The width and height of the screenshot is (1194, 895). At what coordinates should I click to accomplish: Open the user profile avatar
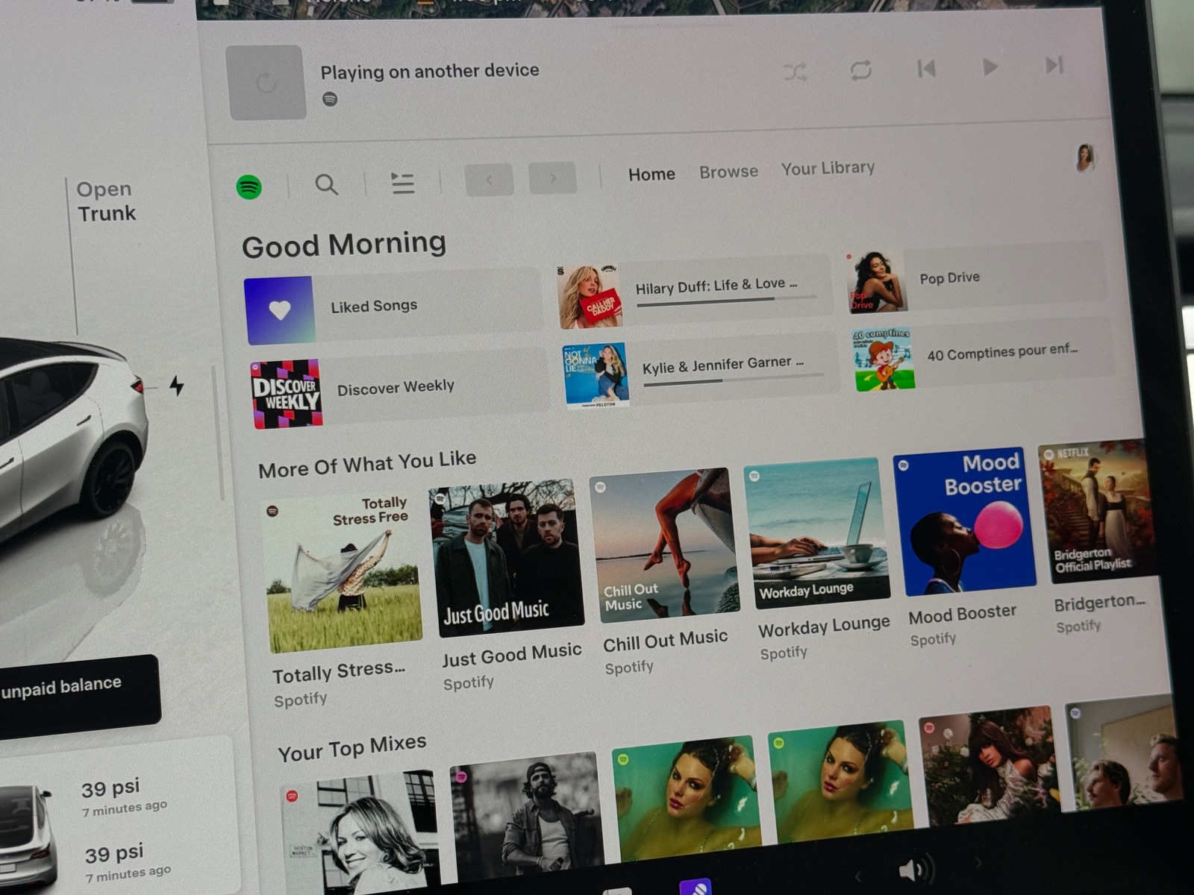pyautogui.click(x=1084, y=157)
